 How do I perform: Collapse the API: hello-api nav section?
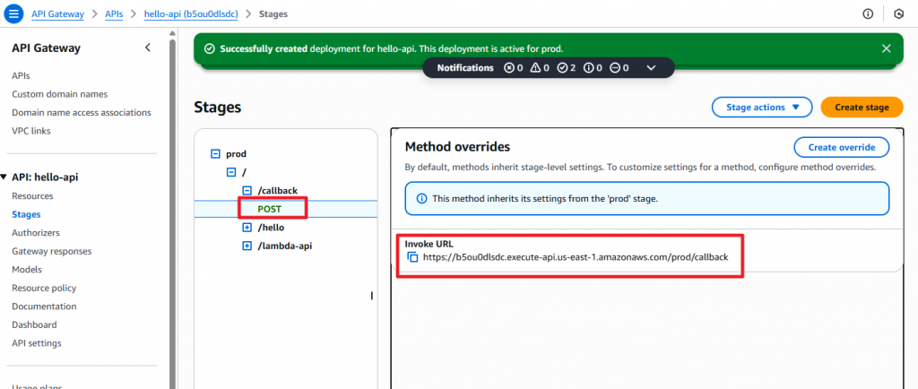tap(4, 177)
